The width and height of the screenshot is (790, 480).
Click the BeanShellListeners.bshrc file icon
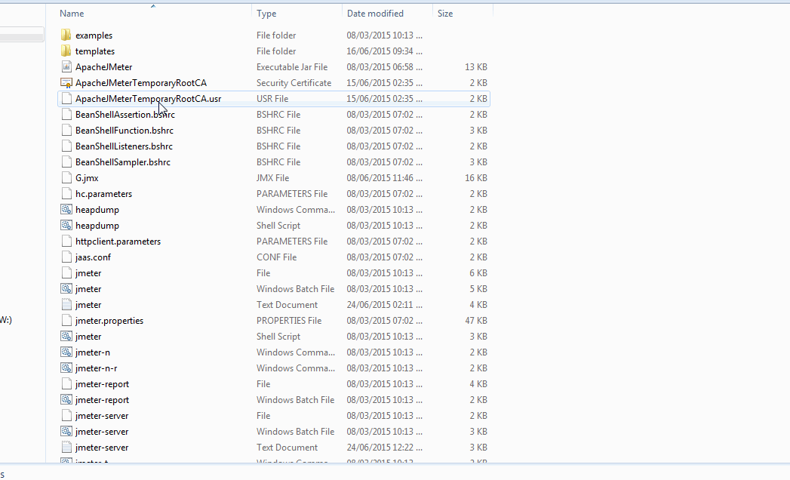point(66,146)
